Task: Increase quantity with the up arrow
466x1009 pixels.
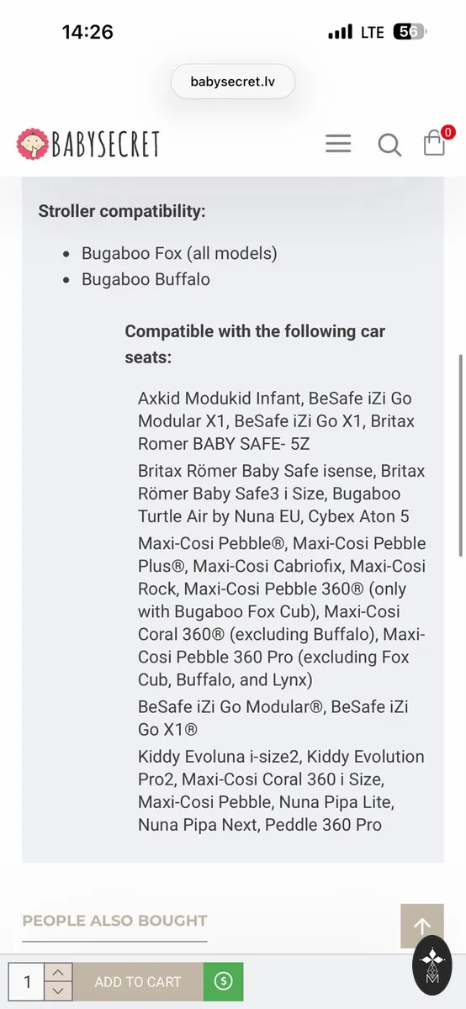Action: pyautogui.click(x=57, y=972)
